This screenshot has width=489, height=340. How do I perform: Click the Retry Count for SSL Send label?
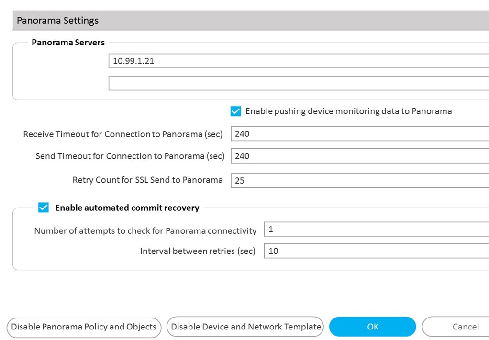147,180
